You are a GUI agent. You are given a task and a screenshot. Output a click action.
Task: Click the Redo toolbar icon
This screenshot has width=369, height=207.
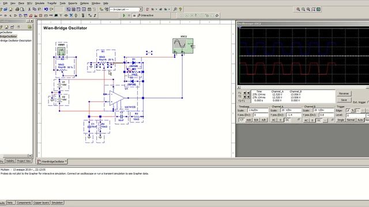tap(51, 9)
